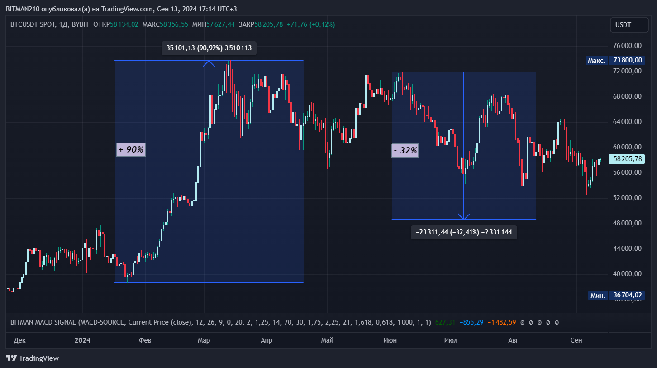The width and height of the screenshot is (657, 368).
Task: Open the TradingView.com link in the header
Action: pyautogui.click(x=126, y=9)
